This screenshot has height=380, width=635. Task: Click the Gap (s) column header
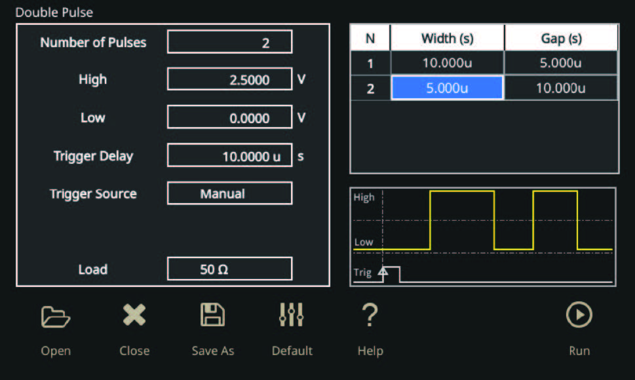pos(561,38)
